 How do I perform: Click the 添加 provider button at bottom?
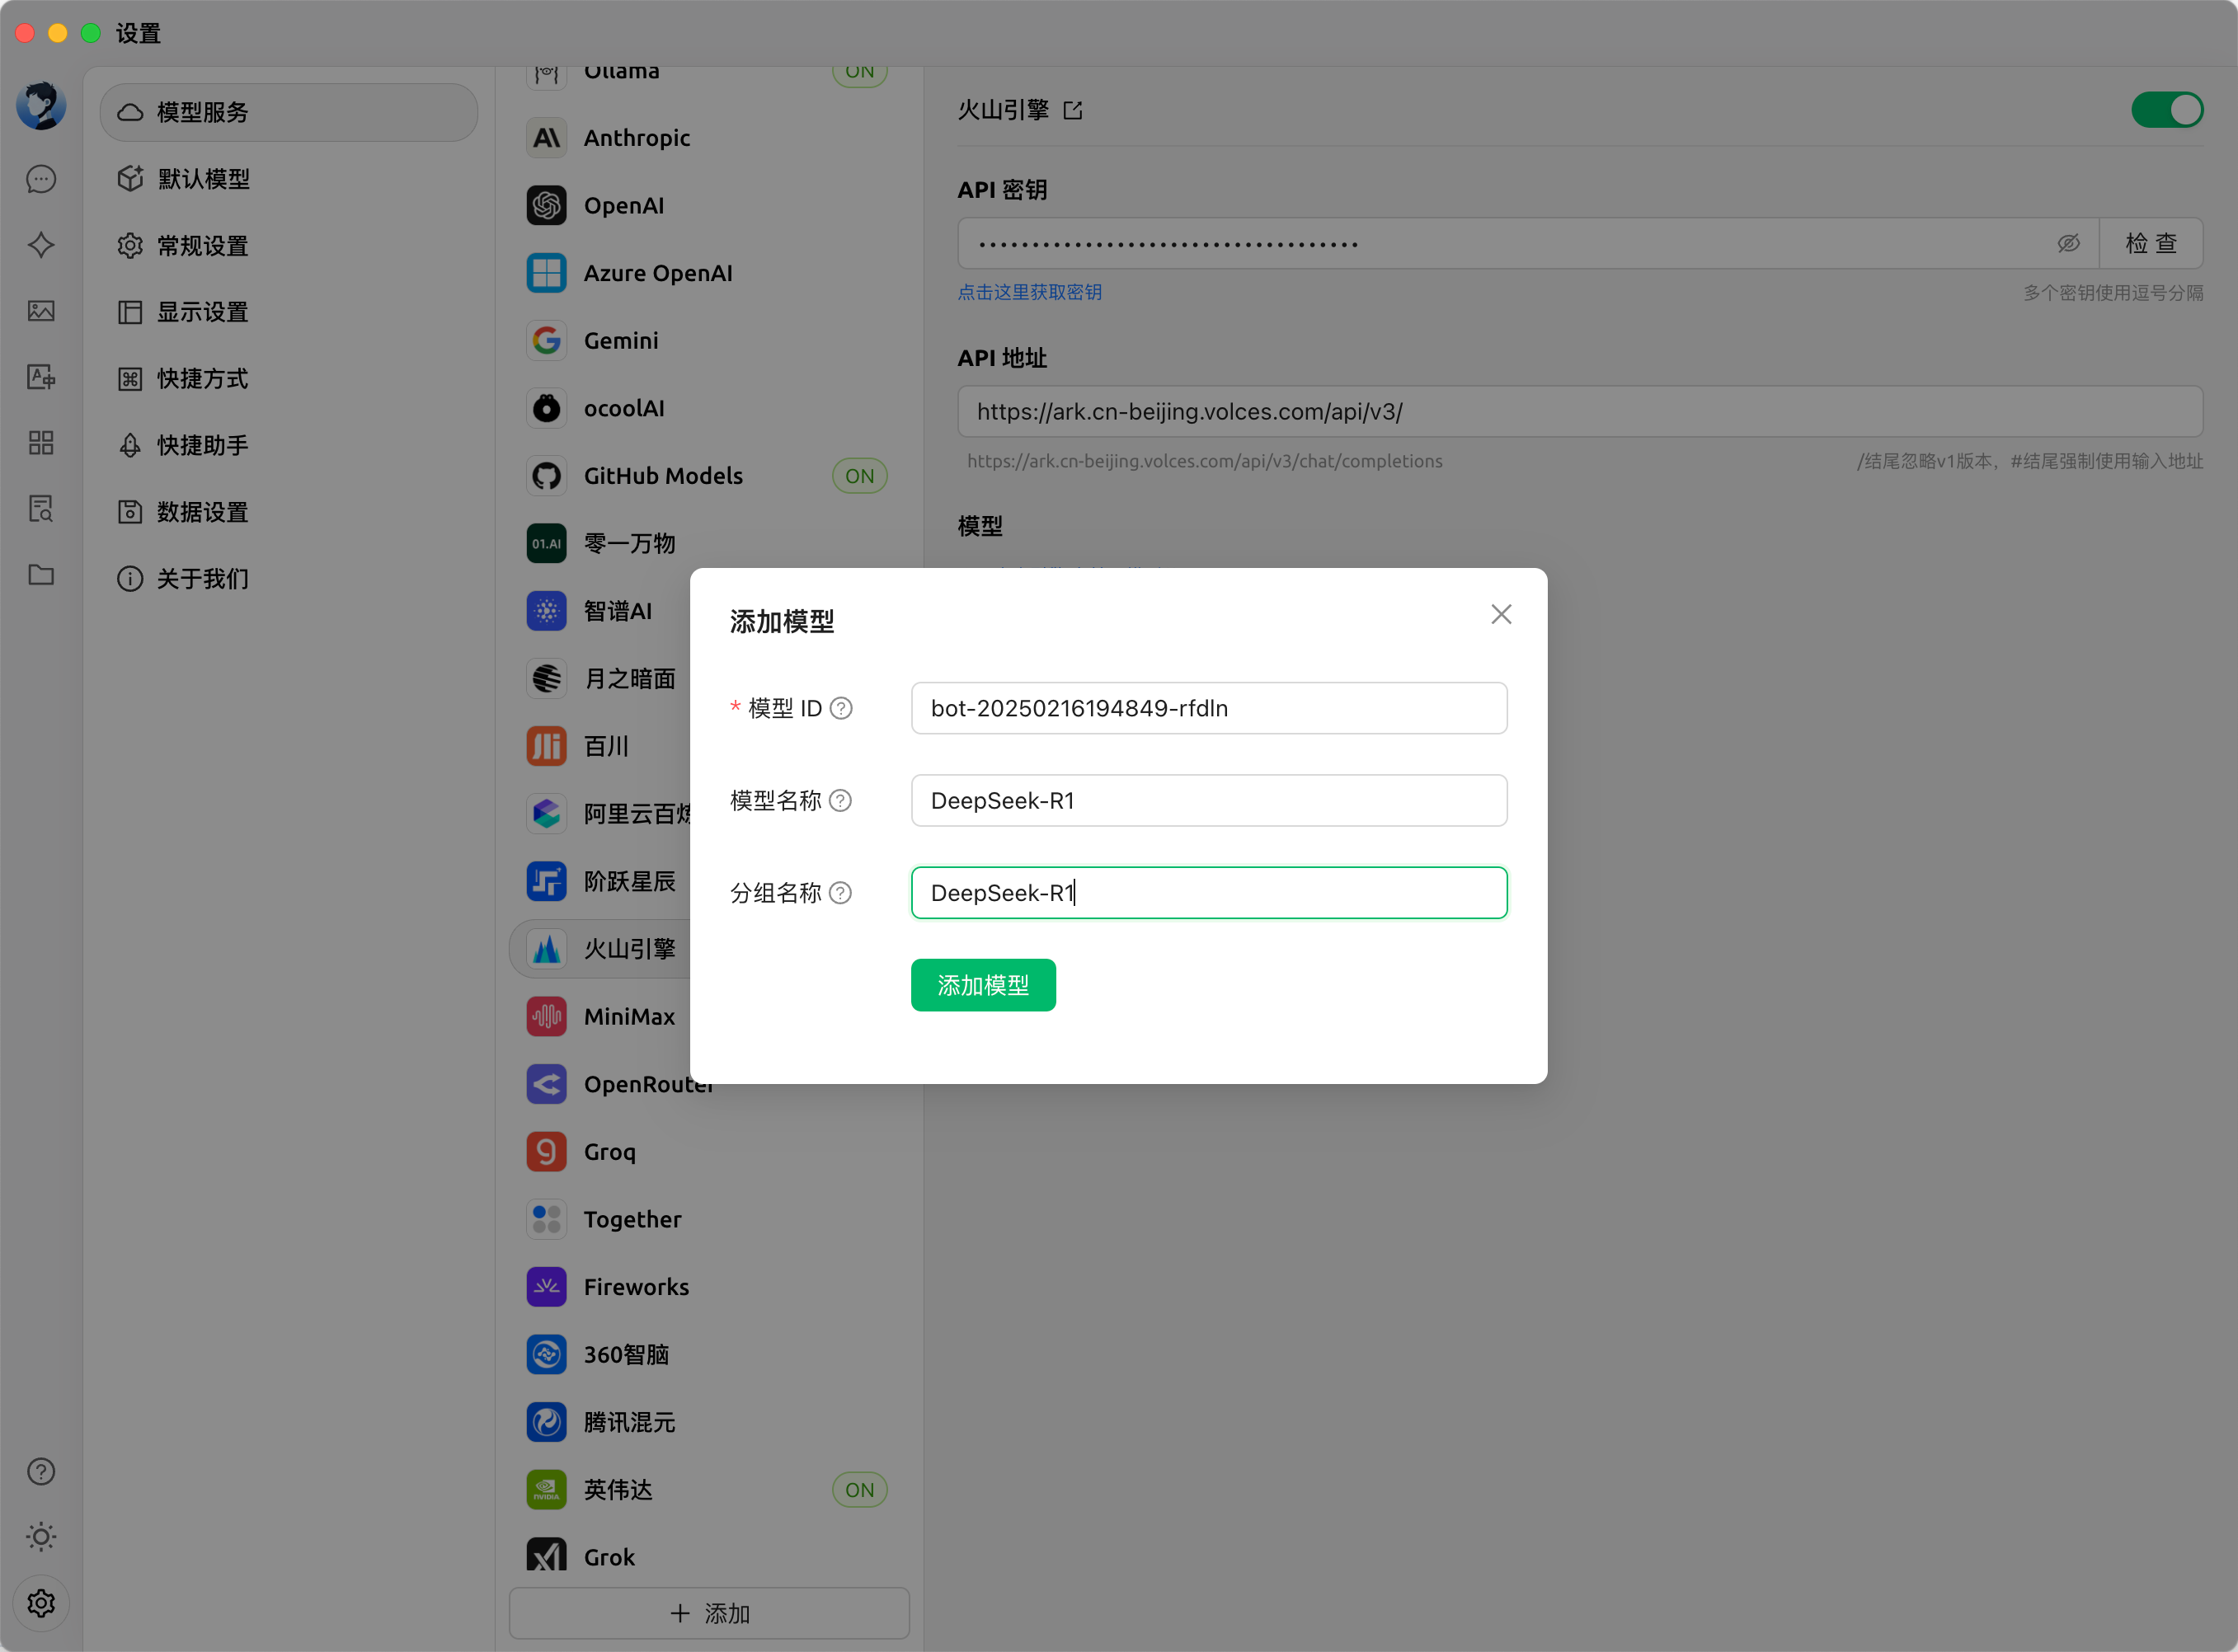point(709,1613)
